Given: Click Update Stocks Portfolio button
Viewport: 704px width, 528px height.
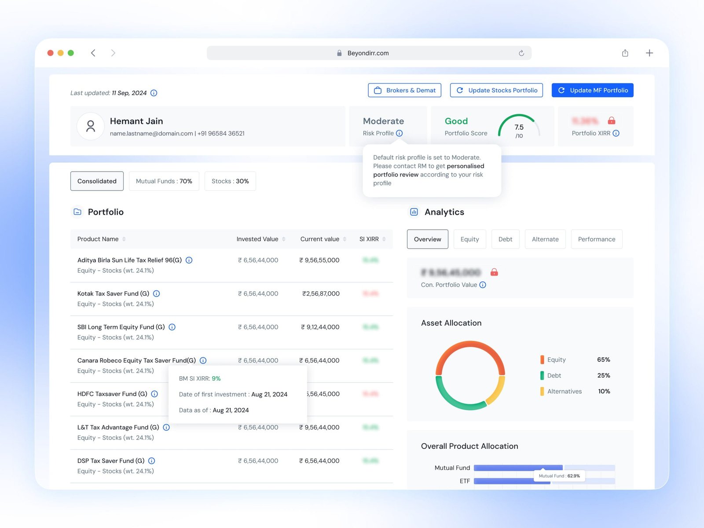Looking at the screenshot, I should pyautogui.click(x=497, y=90).
